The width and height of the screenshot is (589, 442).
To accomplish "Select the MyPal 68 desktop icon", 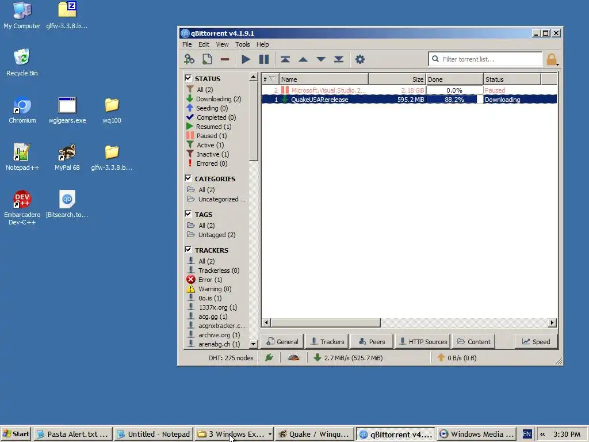I will pyautogui.click(x=67, y=158).
